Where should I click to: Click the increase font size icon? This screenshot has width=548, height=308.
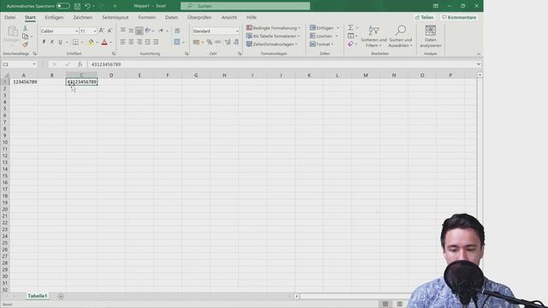point(101,31)
